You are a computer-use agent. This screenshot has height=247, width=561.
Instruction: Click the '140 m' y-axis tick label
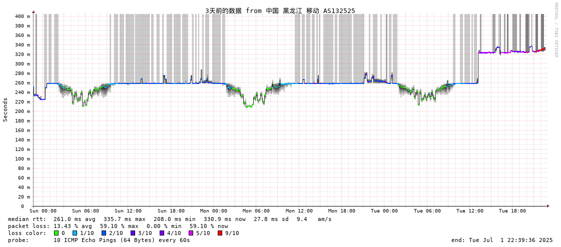[x=23, y=140]
